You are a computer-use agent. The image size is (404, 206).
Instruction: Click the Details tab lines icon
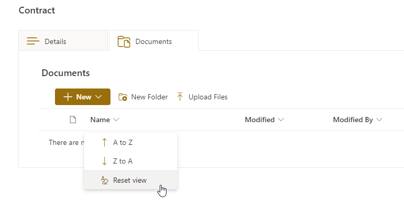pyautogui.click(x=33, y=41)
